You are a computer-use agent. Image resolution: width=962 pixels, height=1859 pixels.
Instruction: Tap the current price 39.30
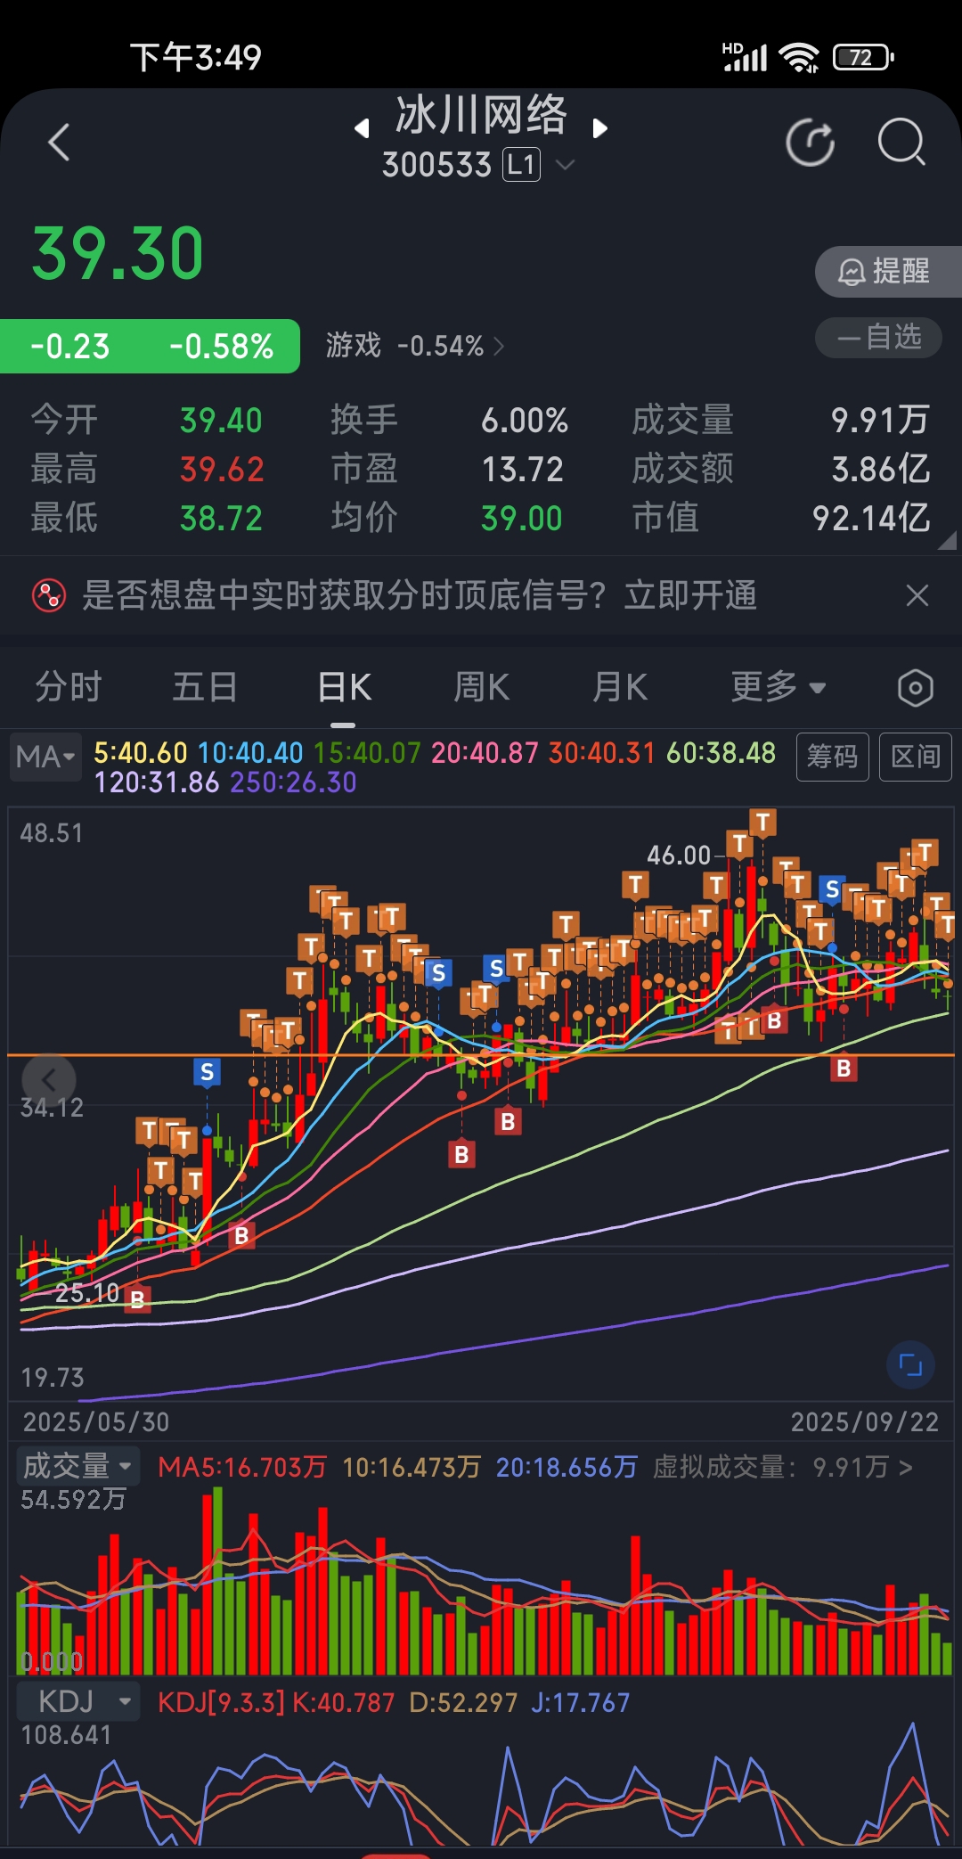click(118, 254)
